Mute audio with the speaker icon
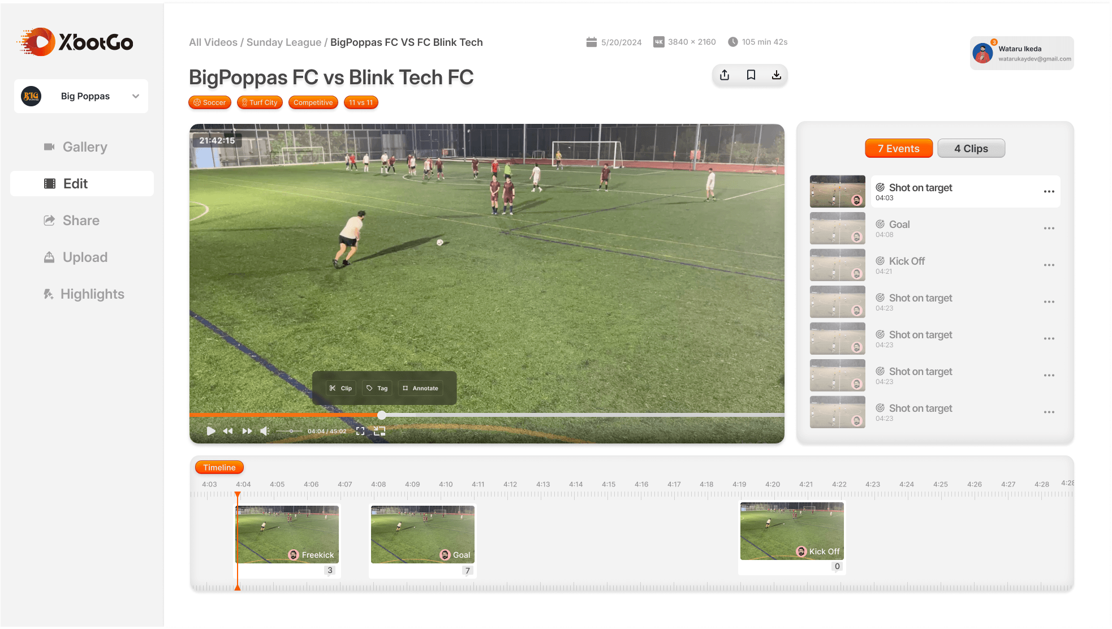 (x=265, y=431)
